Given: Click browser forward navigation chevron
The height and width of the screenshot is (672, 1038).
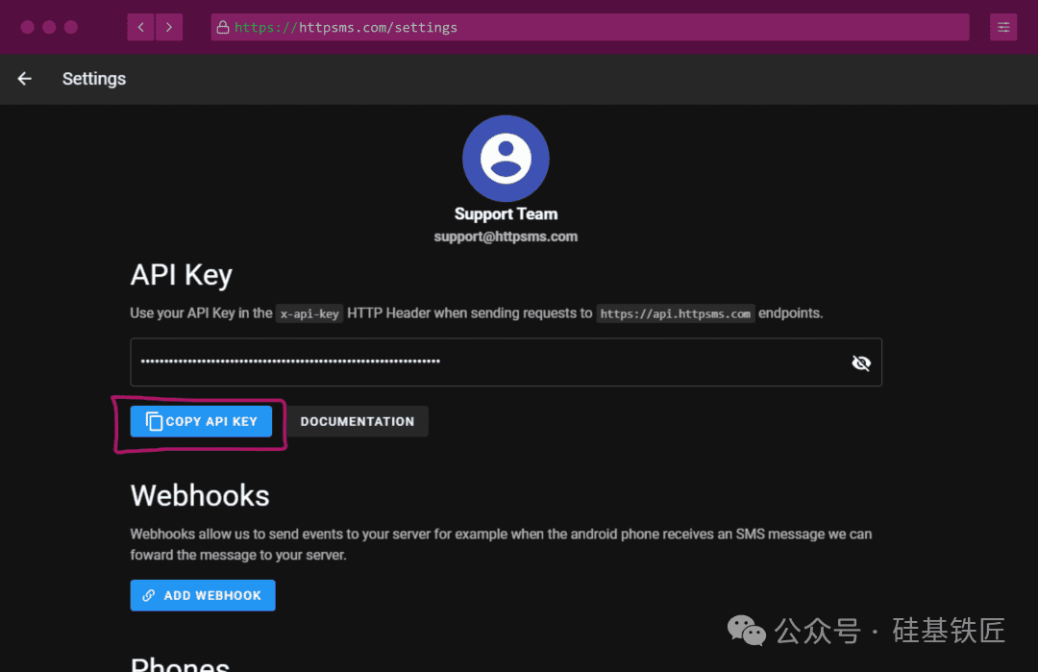Looking at the screenshot, I should [x=169, y=27].
